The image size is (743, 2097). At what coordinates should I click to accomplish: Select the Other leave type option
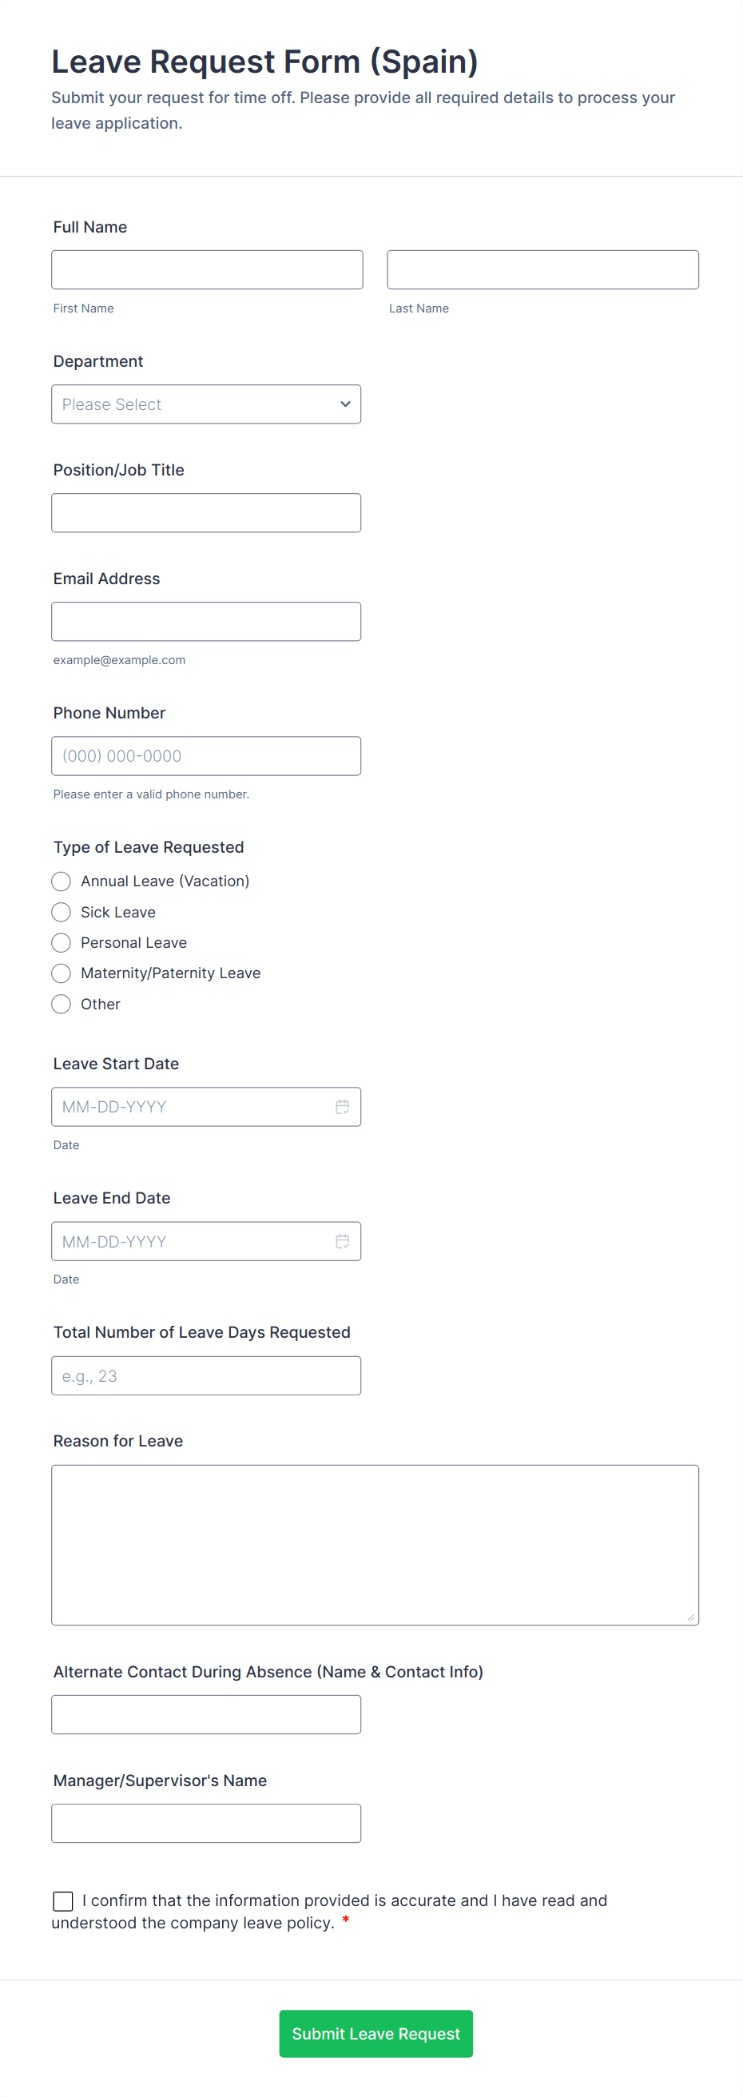tap(61, 1004)
